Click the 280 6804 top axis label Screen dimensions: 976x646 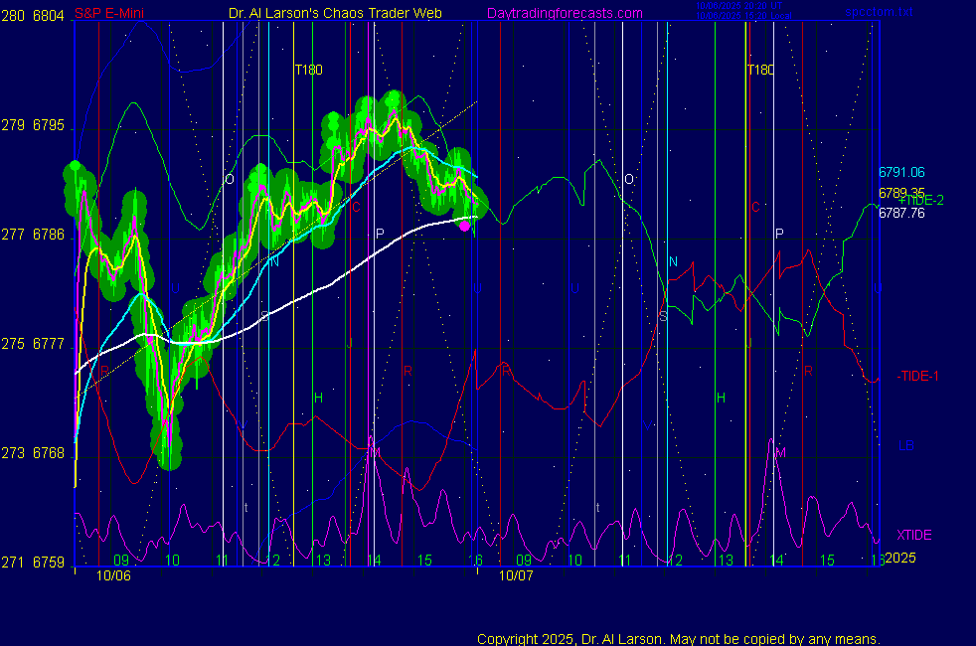(x=35, y=15)
